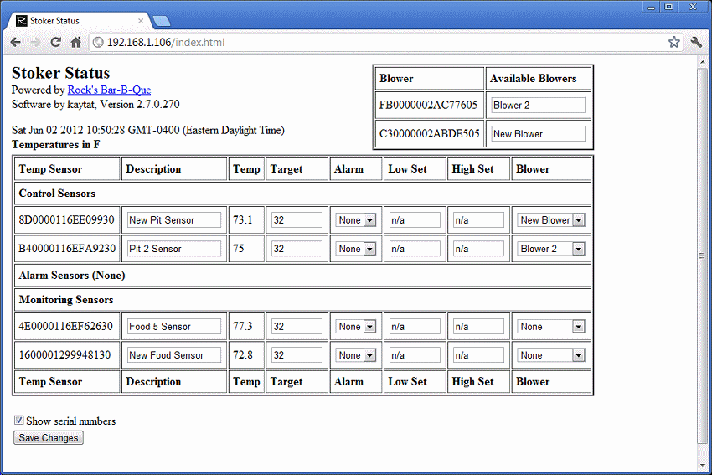This screenshot has height=475, width=712.
Task: Click temperature reading 72.8
Action: click(242, 355)
